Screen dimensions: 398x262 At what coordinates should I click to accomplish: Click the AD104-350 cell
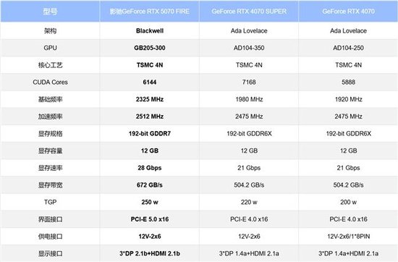coord(249,48)
